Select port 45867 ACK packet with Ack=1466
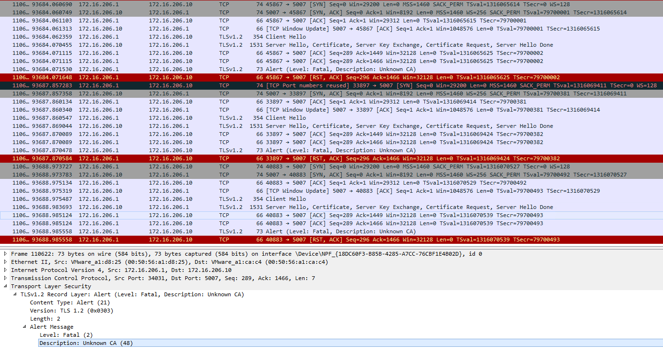663x354 pixels. 331,61
